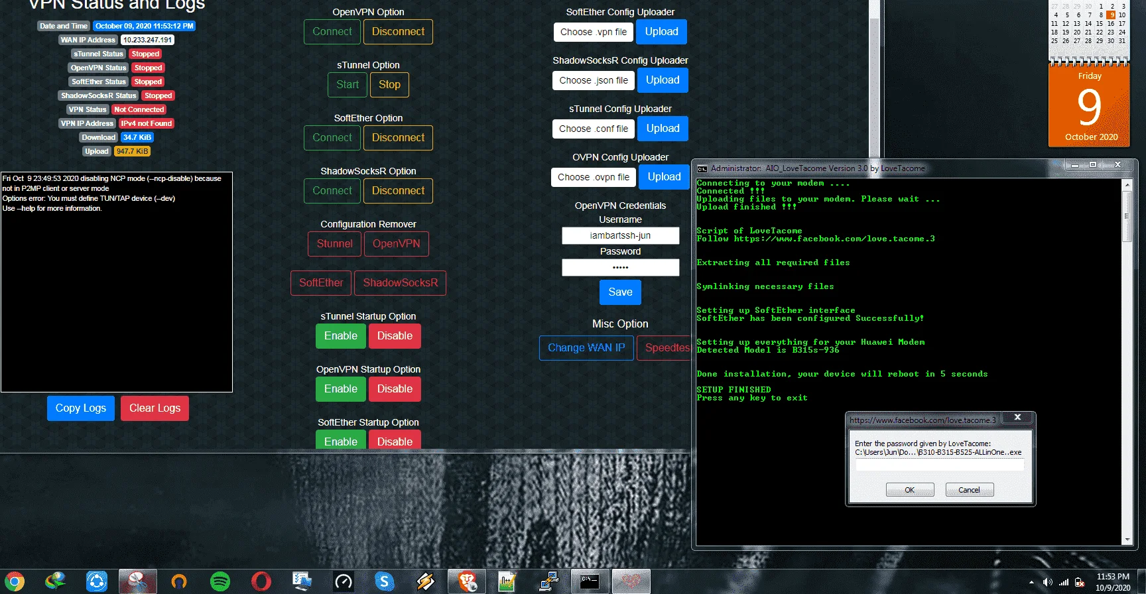Open the orange keyhole OpenVPN taskbar icon

(x=179, y=581)
